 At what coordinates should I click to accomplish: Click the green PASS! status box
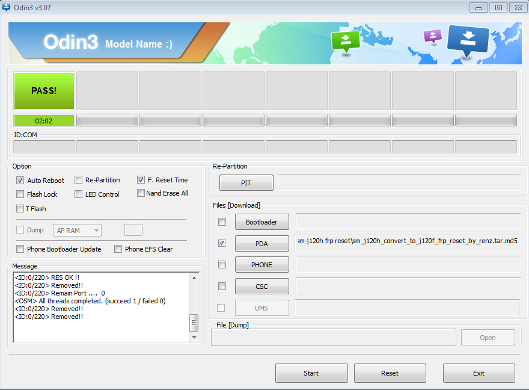pyautogui.click(x=44, y=90)
